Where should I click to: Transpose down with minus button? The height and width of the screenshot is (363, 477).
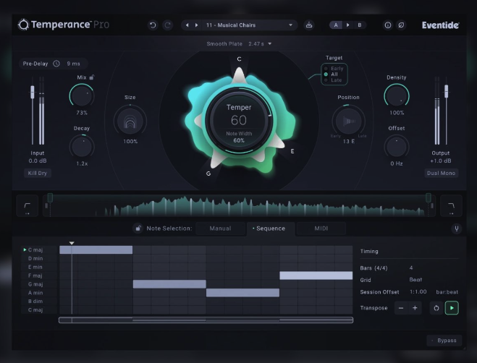point(401,308)
